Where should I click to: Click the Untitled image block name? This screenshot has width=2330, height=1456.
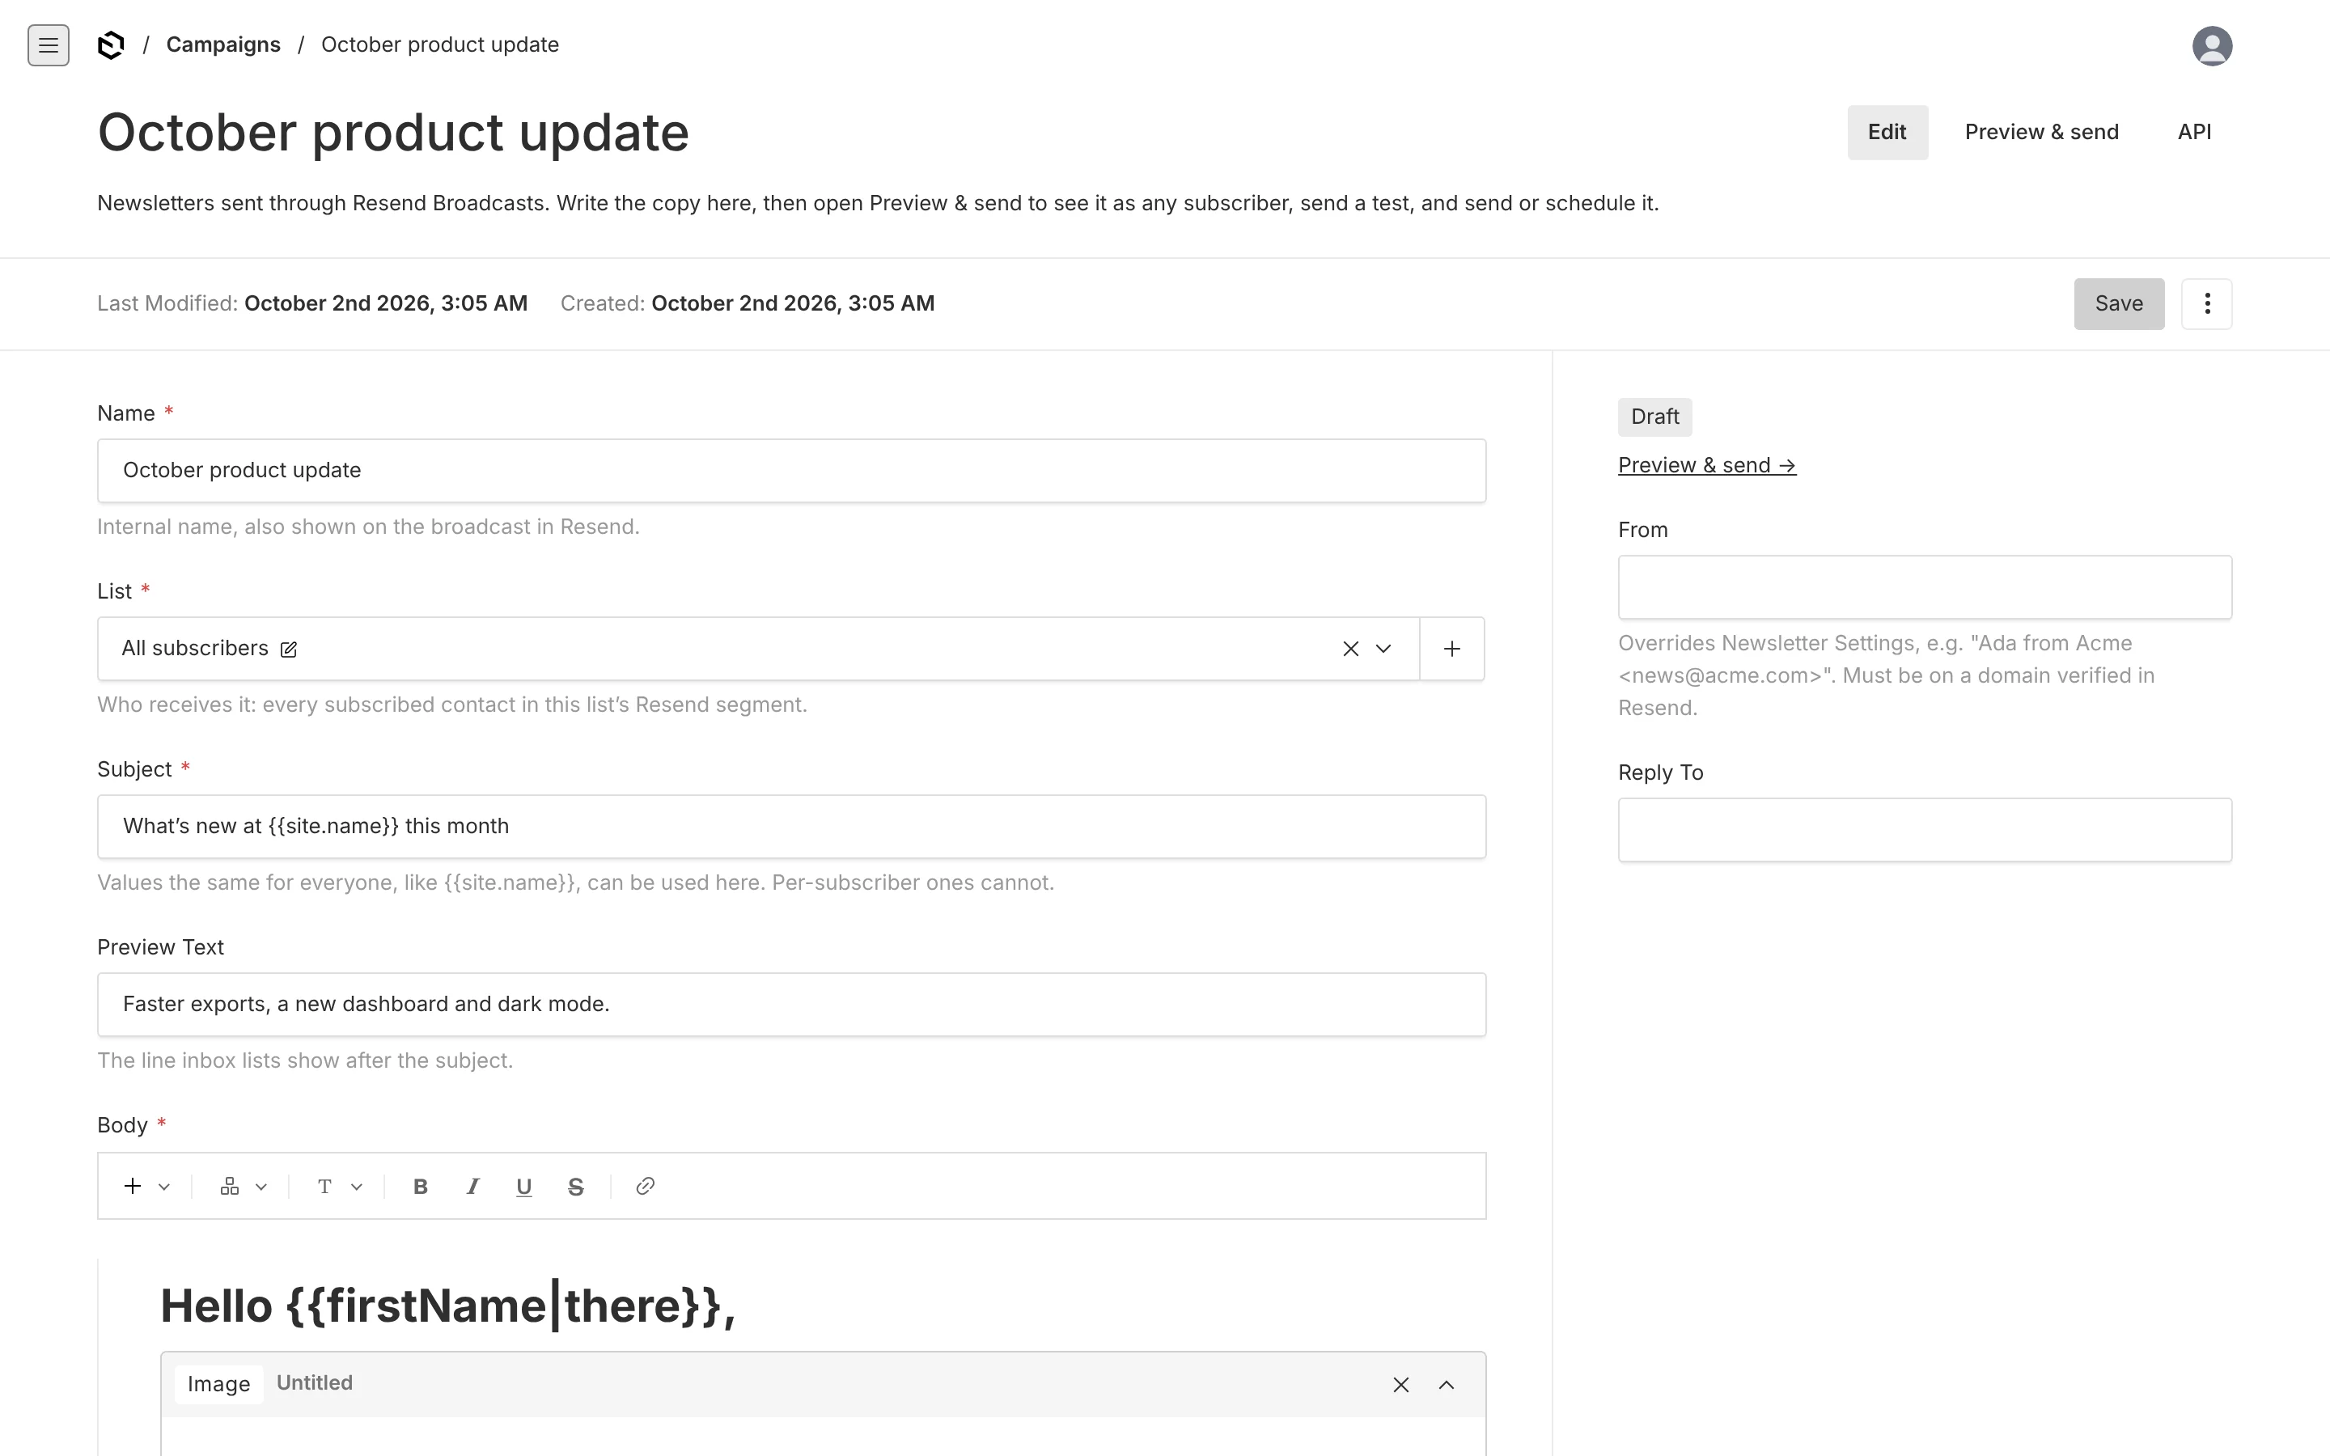click(314, 1383)
